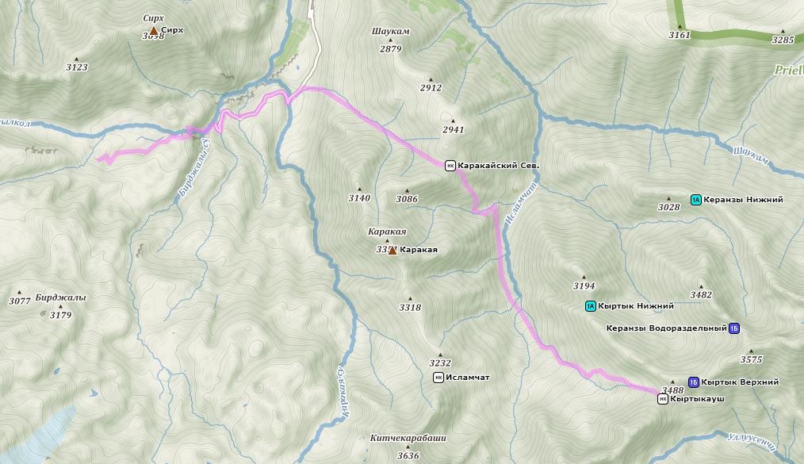Image resolution: width=804 pixels, height=464 pixels.
Task: Click the Сирх peak triangle marker
Action: [153, 31]
